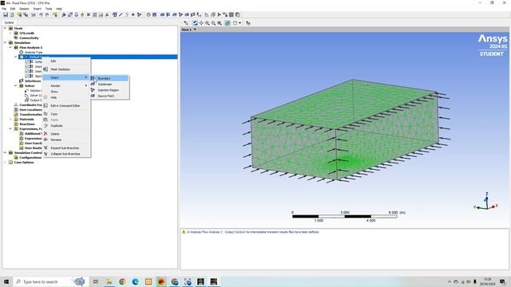
Task: Toggle the highlighted viewer toolbar button
Action: click(228, 23)
